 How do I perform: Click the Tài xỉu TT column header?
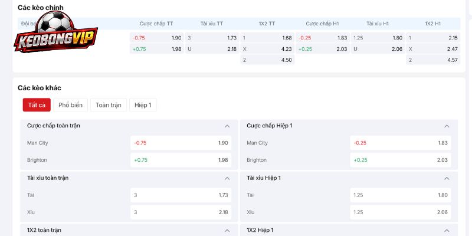point(212,24)
